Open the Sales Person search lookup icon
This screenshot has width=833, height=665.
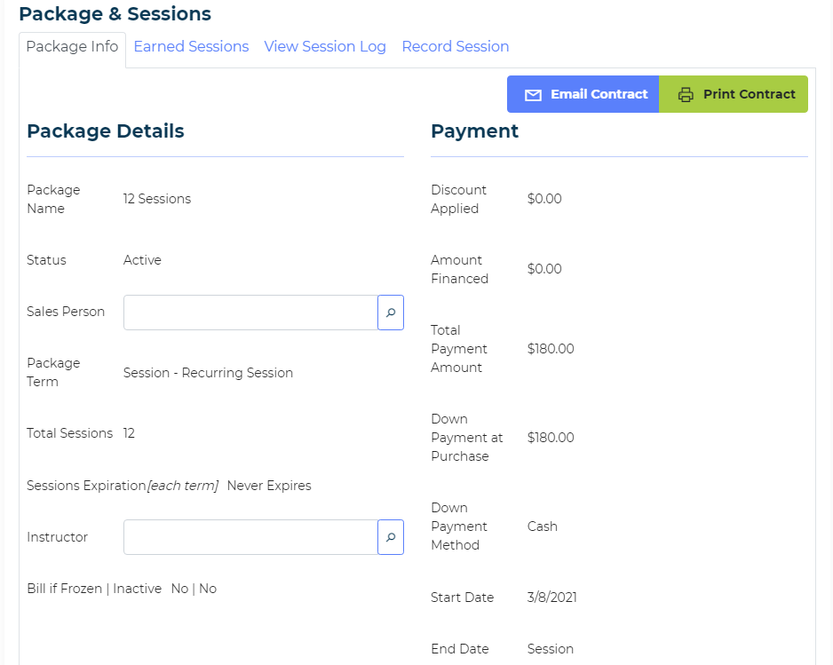pos(391,313)
